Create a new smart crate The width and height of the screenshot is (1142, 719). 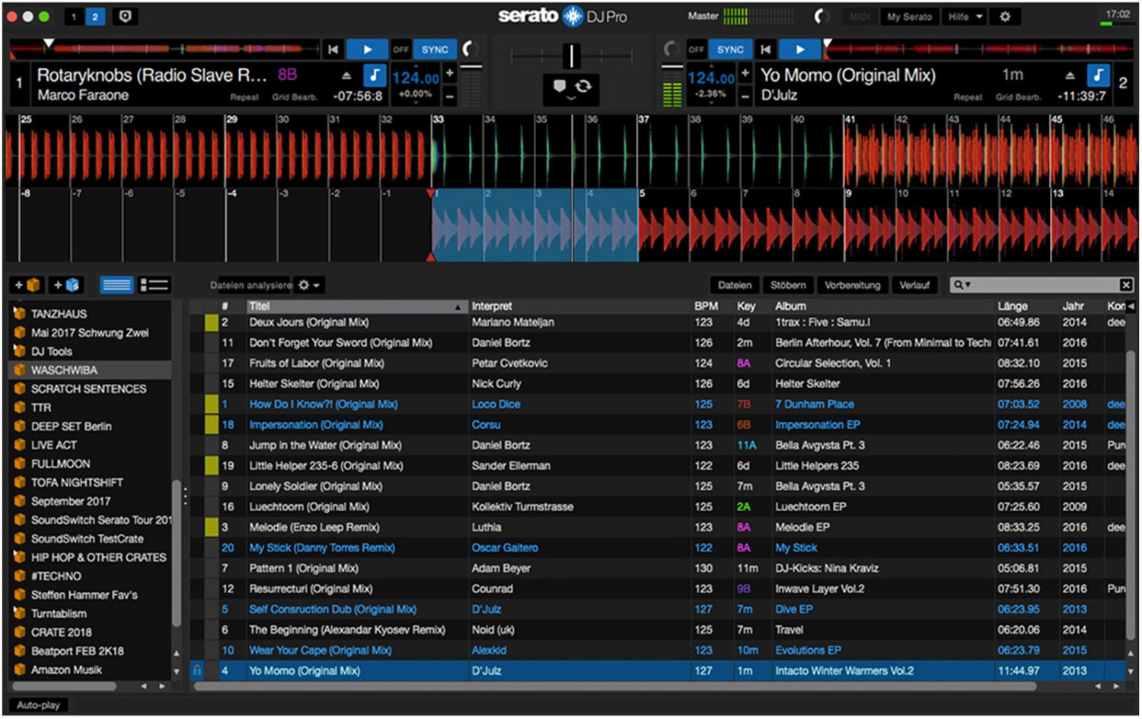(65, 284)
